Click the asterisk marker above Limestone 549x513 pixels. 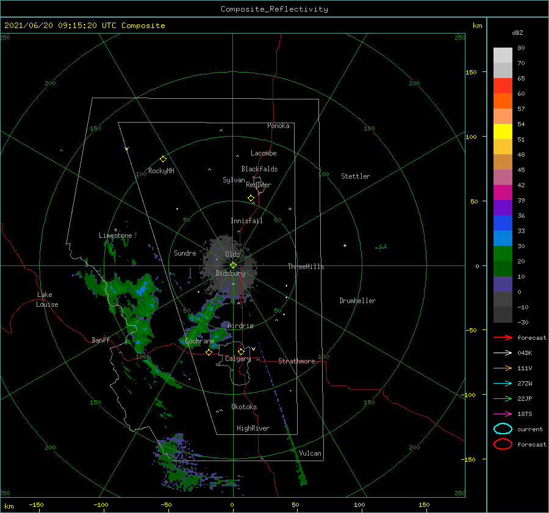click(115, 230)
